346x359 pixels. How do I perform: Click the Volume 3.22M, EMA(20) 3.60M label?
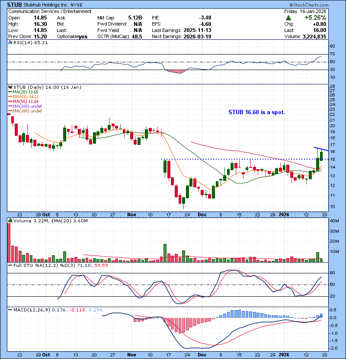point(50,221)
